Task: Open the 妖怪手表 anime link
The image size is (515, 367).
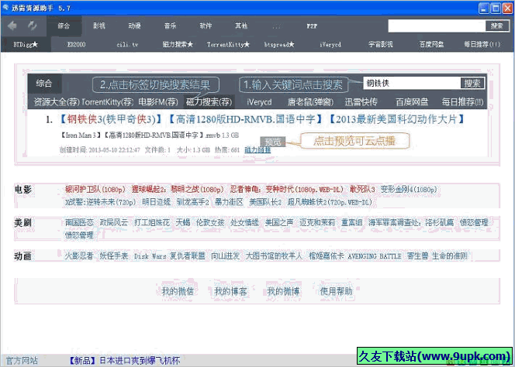Action: 114,256
